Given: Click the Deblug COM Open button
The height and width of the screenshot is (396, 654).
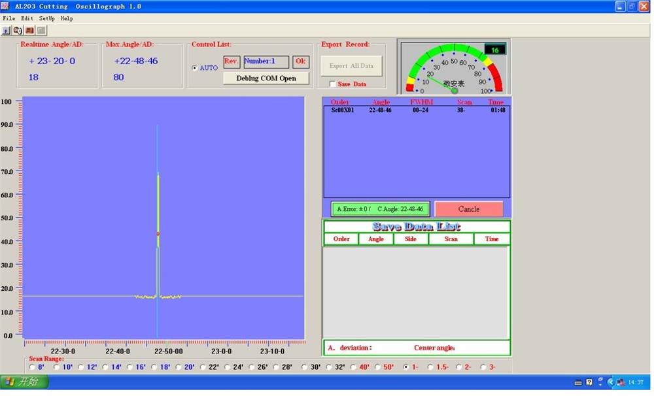Looking at the screenshot, I should tap(266, 78).
